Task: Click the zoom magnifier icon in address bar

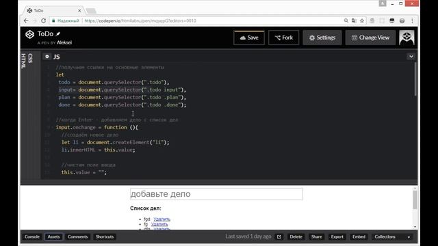Action: click(346, 20)
